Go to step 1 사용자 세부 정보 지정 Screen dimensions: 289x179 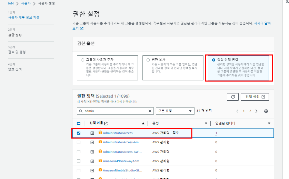pos(23,17)
